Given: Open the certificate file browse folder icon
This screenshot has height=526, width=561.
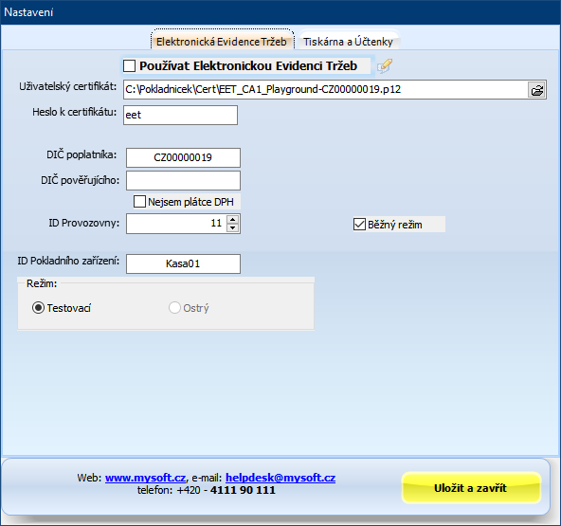Looking at the screenshot, I should coord(536,90).
